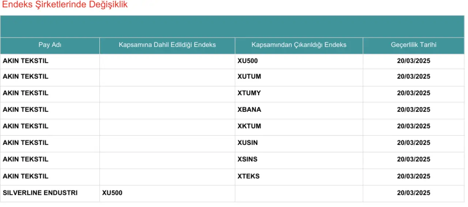Click the SILVERLINE ENDUSTRI row name

[x=40, y=193]
